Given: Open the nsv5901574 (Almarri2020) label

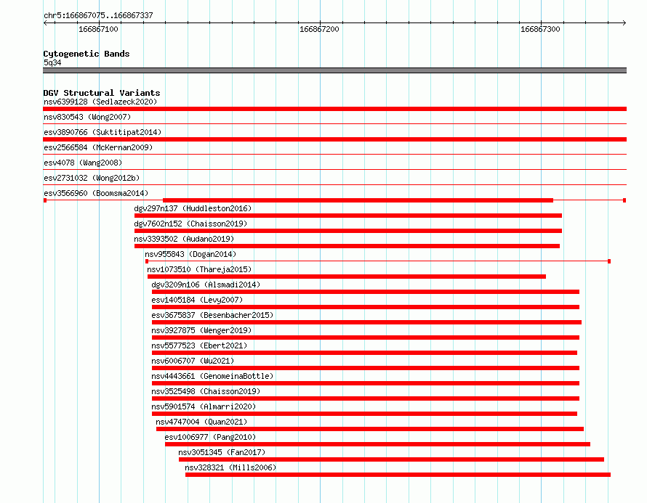Looking at the screenshot, I should (x=204, y=406).
